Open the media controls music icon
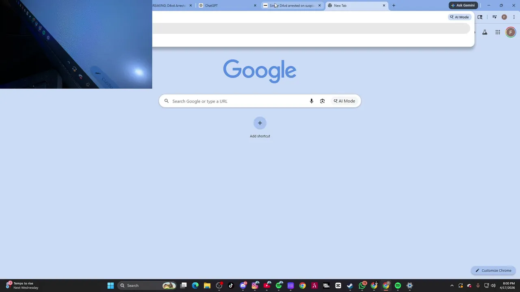 494,17
